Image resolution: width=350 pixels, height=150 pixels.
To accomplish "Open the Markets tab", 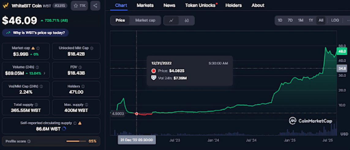I will pyautogui.click(x=145, y=5).
